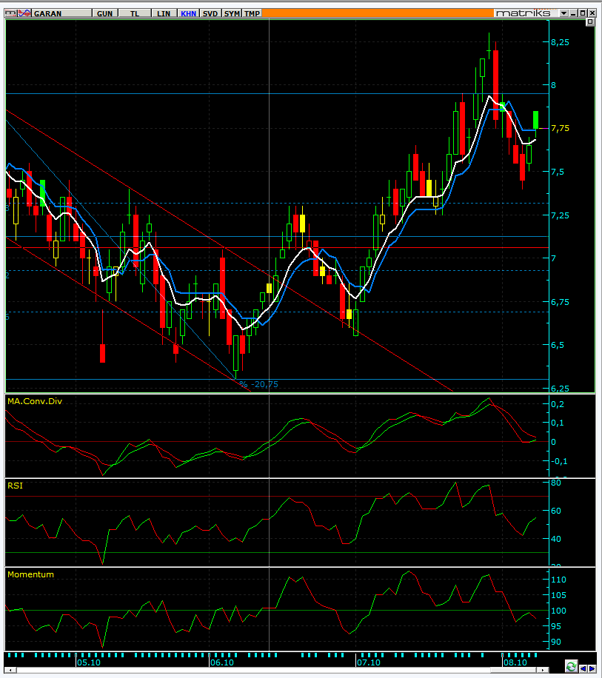Click the green refresh icon at bottom right
Image resolution: width=602 pixels, height=678 pixels.
tap(572, 667)
